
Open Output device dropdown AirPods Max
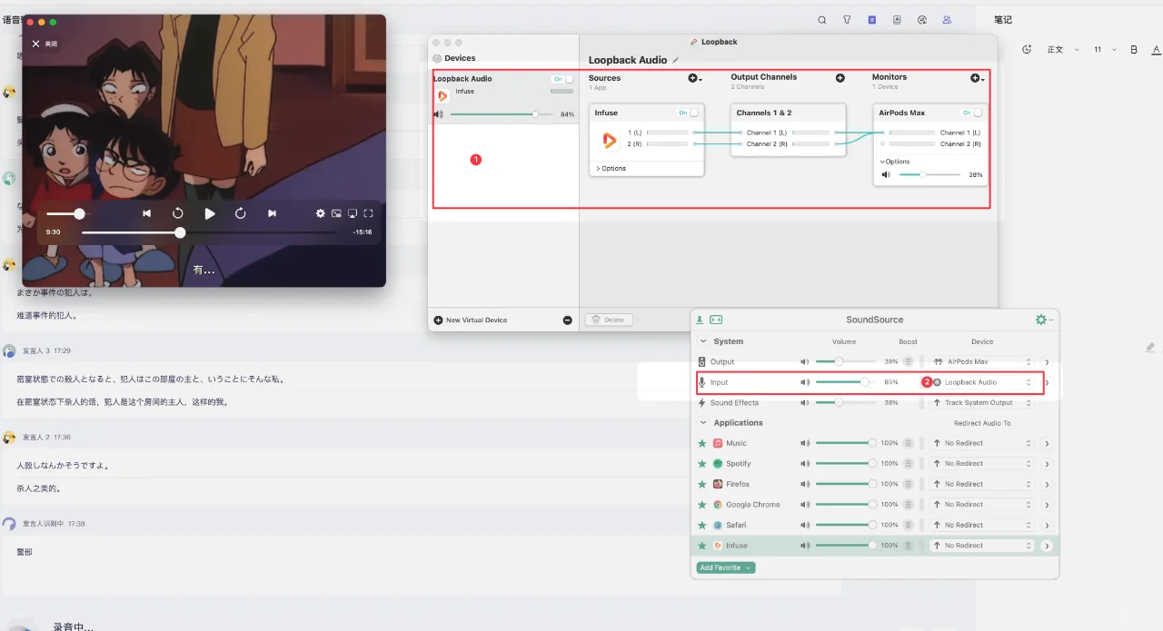click(983, 361)
